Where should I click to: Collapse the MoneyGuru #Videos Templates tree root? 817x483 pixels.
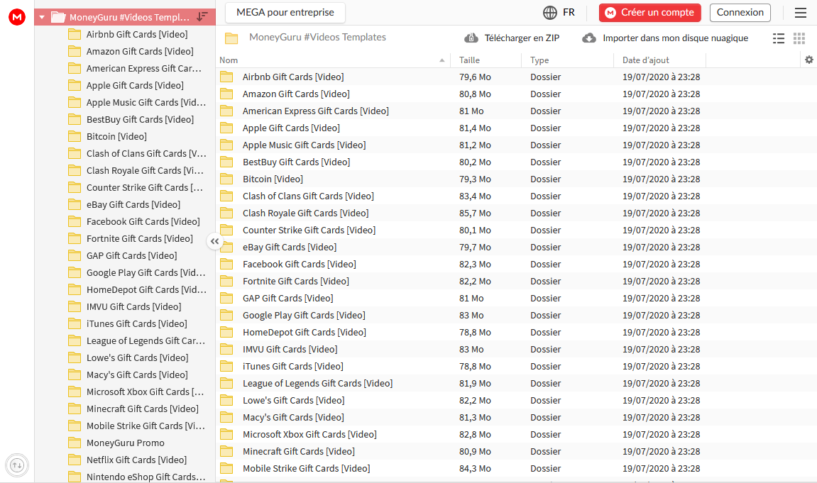(x=42, y=17)
